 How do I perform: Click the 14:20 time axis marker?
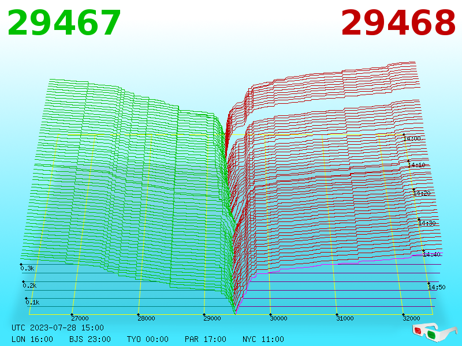click(422, 193)
